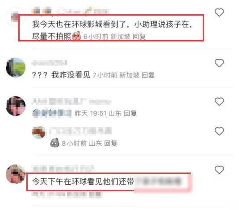Tap the gray emoji in nested reply

[x=55, y=143]
